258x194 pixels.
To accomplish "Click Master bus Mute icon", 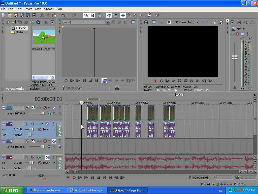I will (242, 34).
